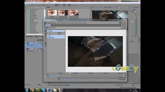Open the Auto Ripple mode dropdown arrow
The height and width of the screenshot is (92, 165).
pos(62,5)
